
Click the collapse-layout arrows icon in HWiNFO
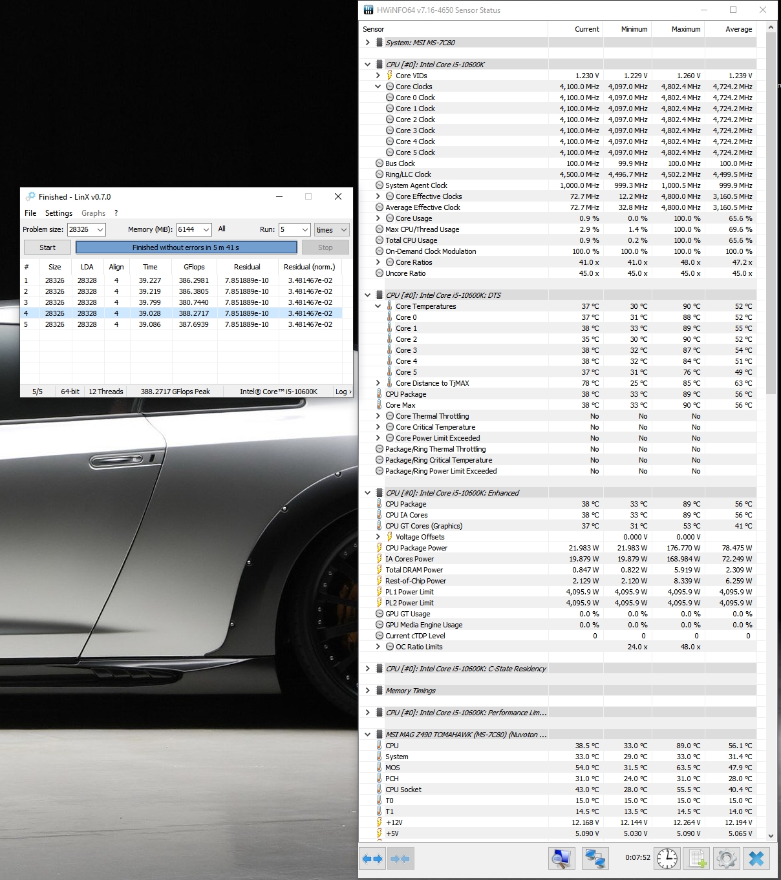pyautogui.click(x=400, y=859)
